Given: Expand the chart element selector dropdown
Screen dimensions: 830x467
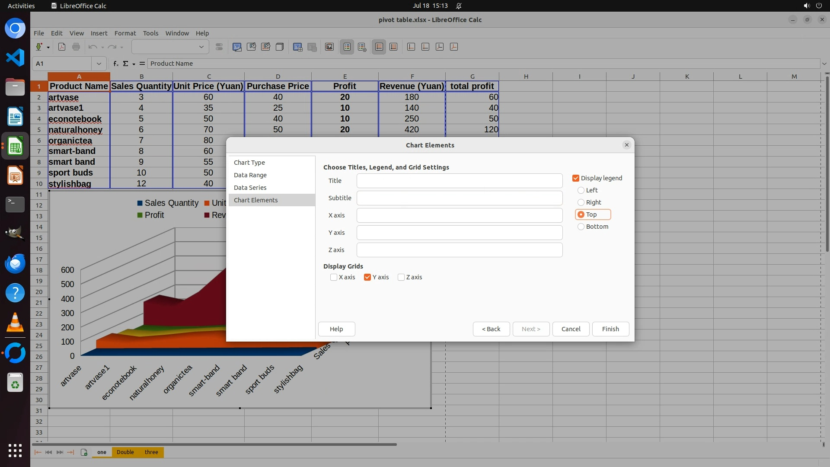Looking at the screenshot, I should [201, 47].
